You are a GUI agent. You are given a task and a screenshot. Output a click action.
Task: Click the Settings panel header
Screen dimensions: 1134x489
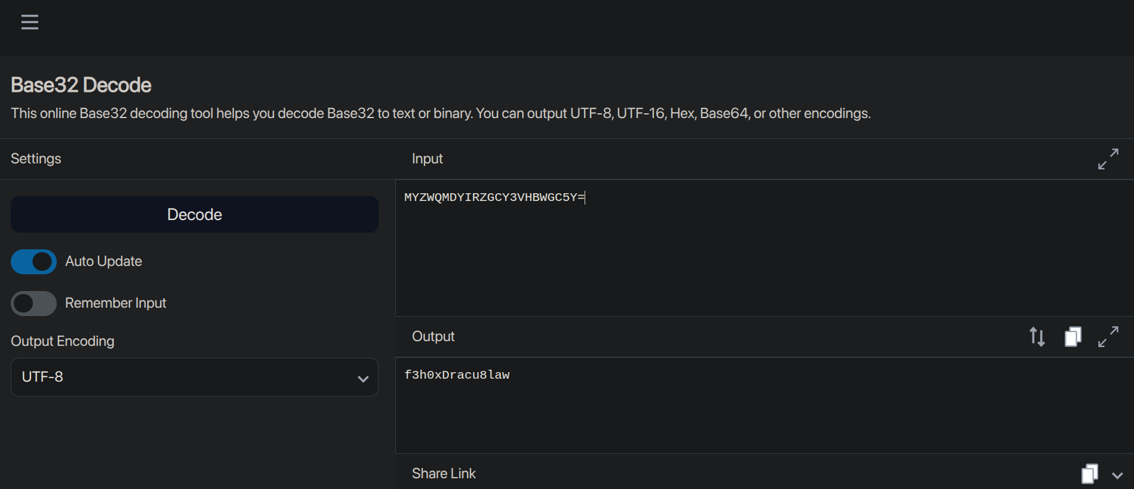pos(36,159)
